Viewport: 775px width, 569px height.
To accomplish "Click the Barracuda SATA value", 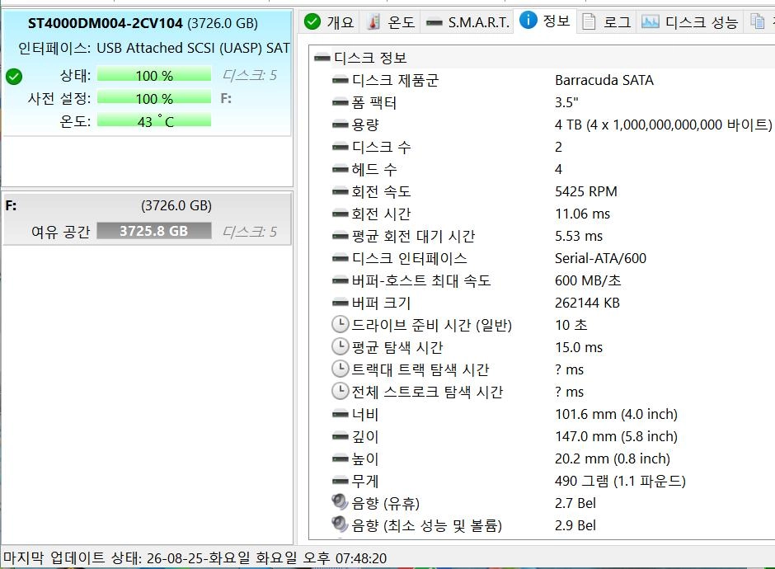I will point(604,80).
